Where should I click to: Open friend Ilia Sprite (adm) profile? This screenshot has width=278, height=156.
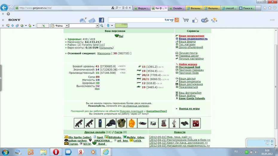point(80,137)
